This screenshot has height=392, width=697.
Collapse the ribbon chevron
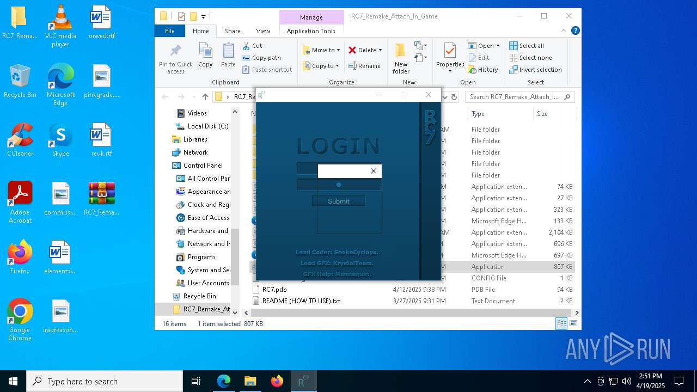564,31
